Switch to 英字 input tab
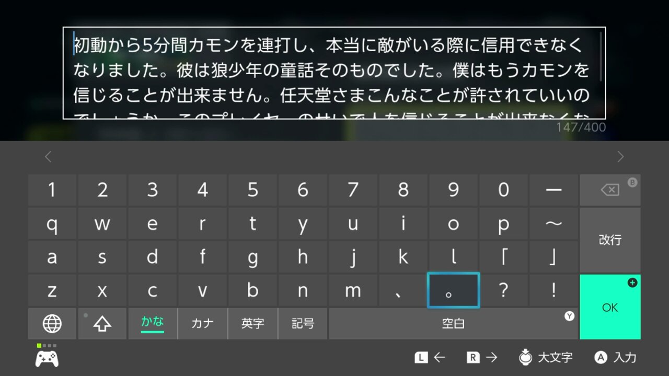This screenshot has height=376, width=669. pyautogui.click(x=253, y=324)
